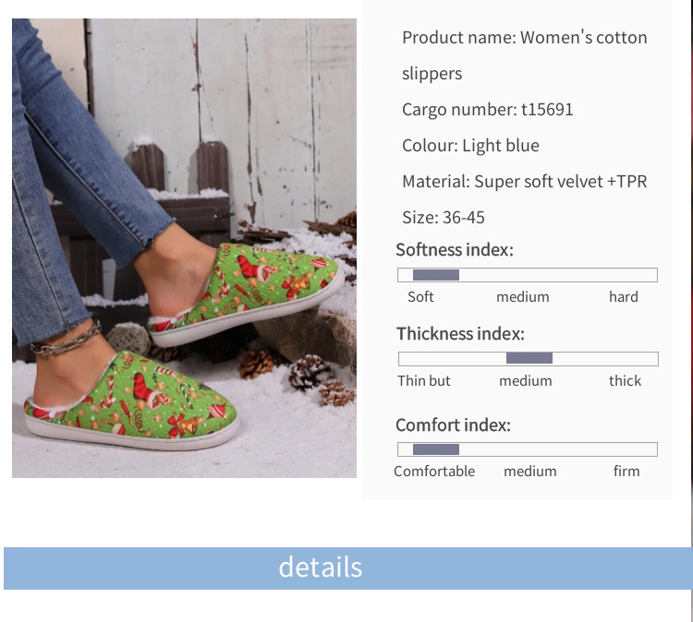Click the "hard" label under softness bar
693x622 pixels.
click(x=623, y=297)
